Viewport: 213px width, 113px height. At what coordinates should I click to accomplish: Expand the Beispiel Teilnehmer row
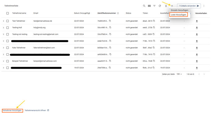click(3, 61)
